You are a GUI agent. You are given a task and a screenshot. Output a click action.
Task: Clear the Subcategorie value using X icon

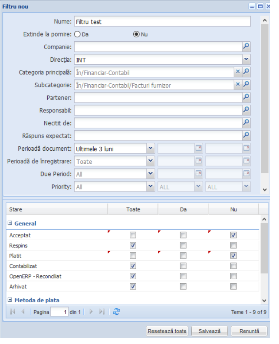click(x=238, y=85)
